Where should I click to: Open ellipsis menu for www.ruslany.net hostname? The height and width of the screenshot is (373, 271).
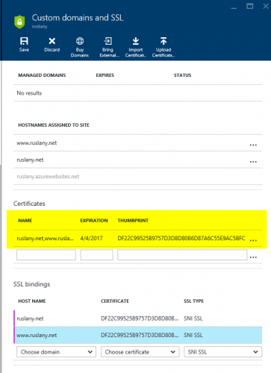[253, 145]
